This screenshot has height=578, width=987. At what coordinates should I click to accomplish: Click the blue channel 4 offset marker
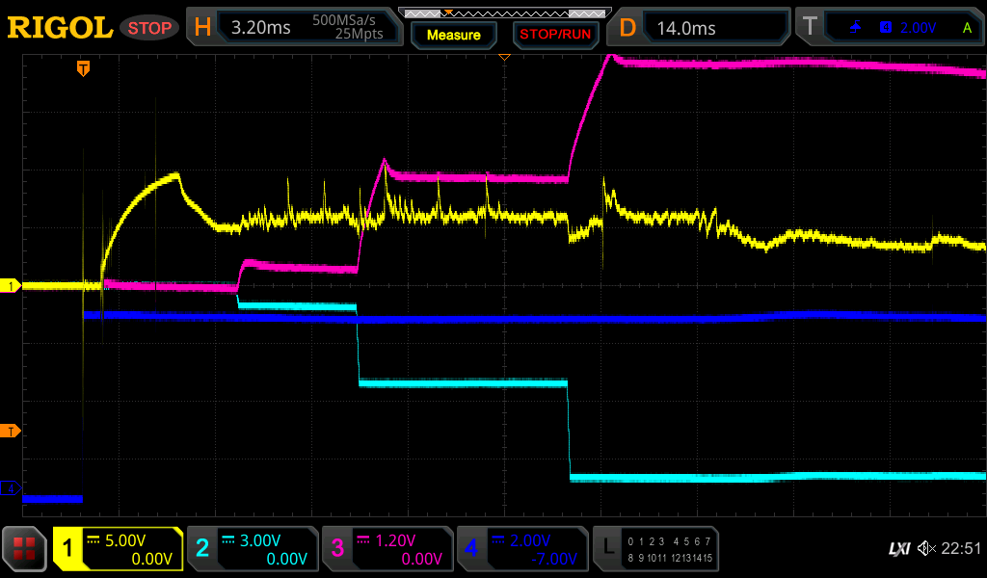[11, 489]
